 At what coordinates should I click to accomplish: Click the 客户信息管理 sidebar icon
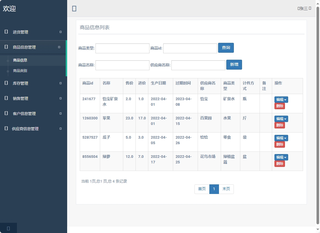pos(6,114)
